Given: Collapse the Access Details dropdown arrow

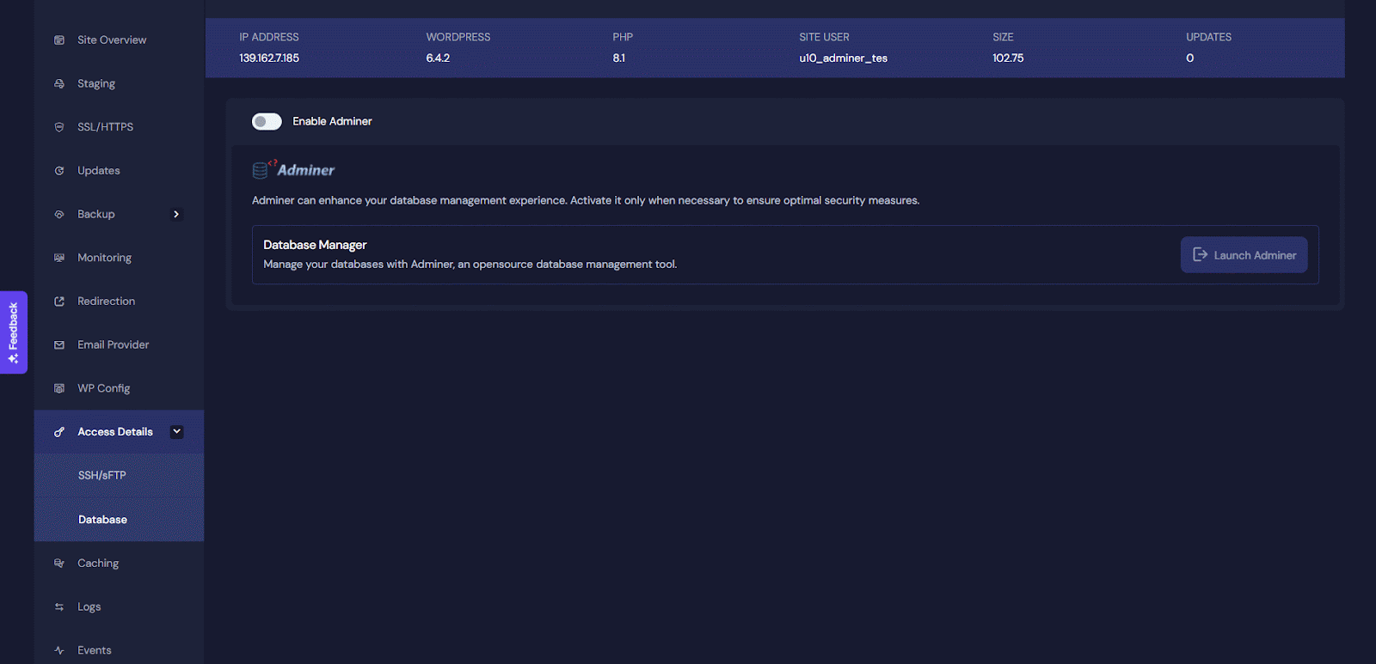Looking at the screenshot, I should pos(176,432).
